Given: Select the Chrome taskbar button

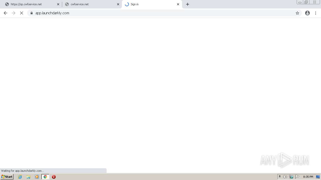Looking at the screenshot, I should (x=45, y=177).
